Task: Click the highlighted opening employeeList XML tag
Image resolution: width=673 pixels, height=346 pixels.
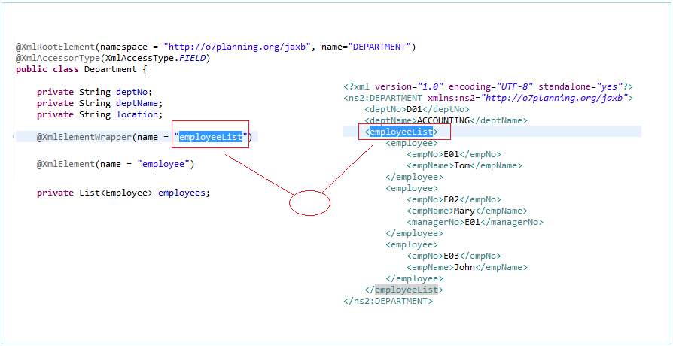Action: click(x=401, y=132)
